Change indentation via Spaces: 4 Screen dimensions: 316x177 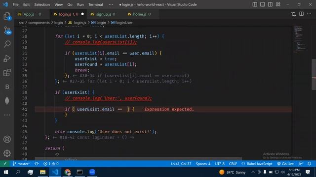coord(203,164)
